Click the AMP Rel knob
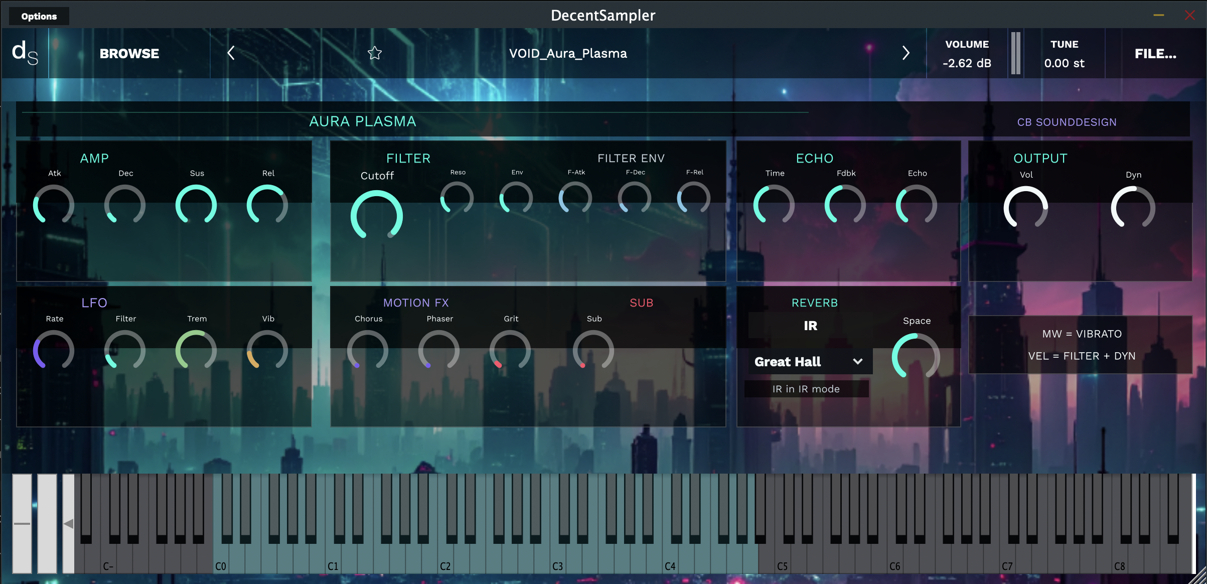 [x=267, y=205]
